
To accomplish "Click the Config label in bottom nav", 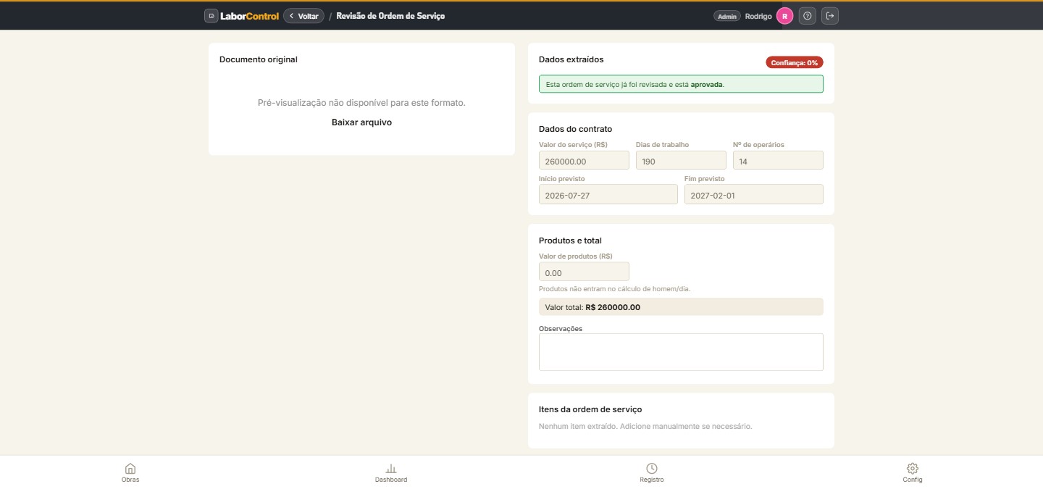I will click(913, 480).
